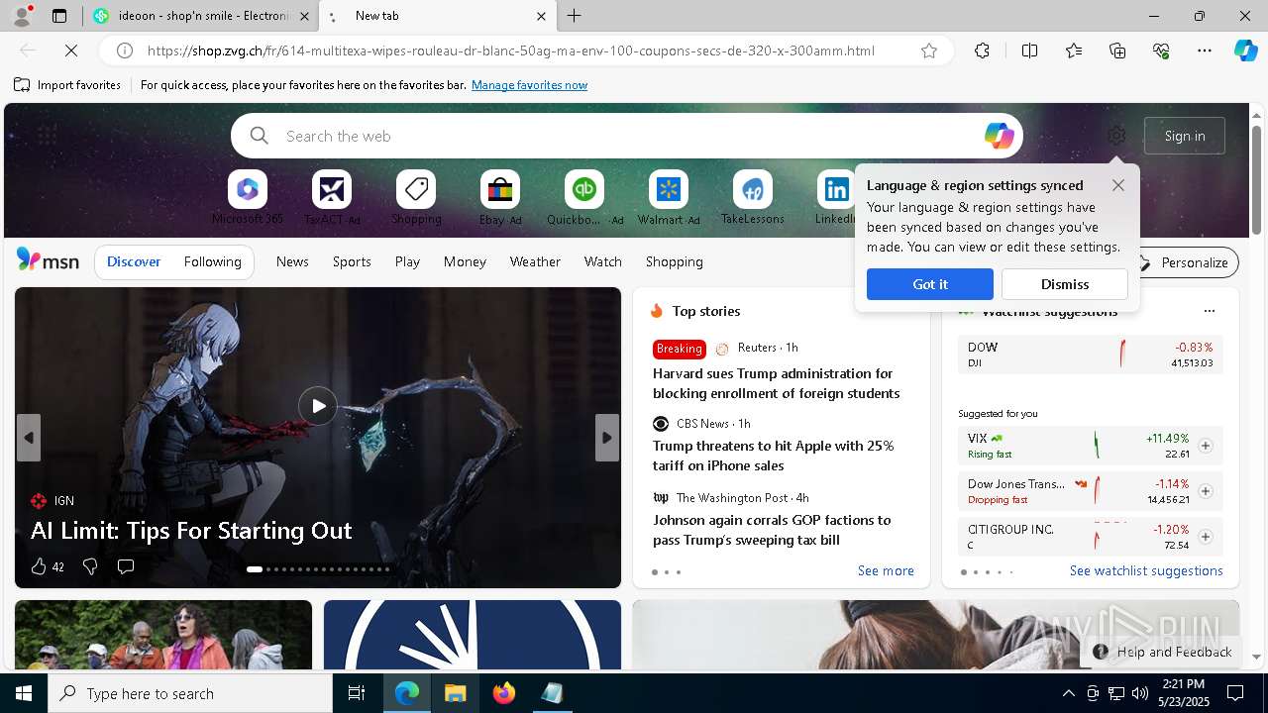Open the Watch menu item
The image size is (1268, 713).
point(603,261)
